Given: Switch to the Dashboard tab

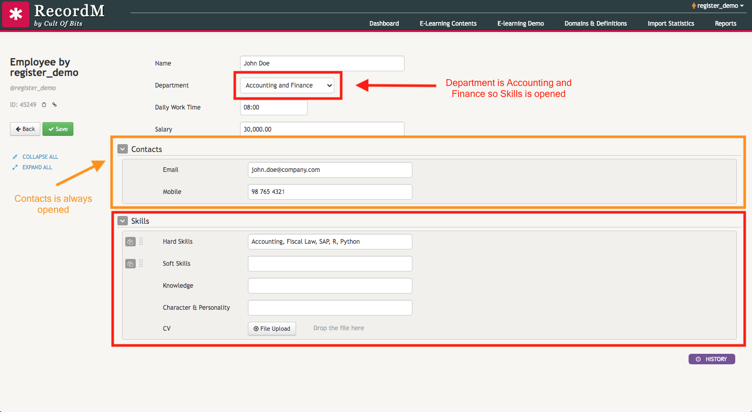Looking at the screenshot, I should tap(384, 23).
